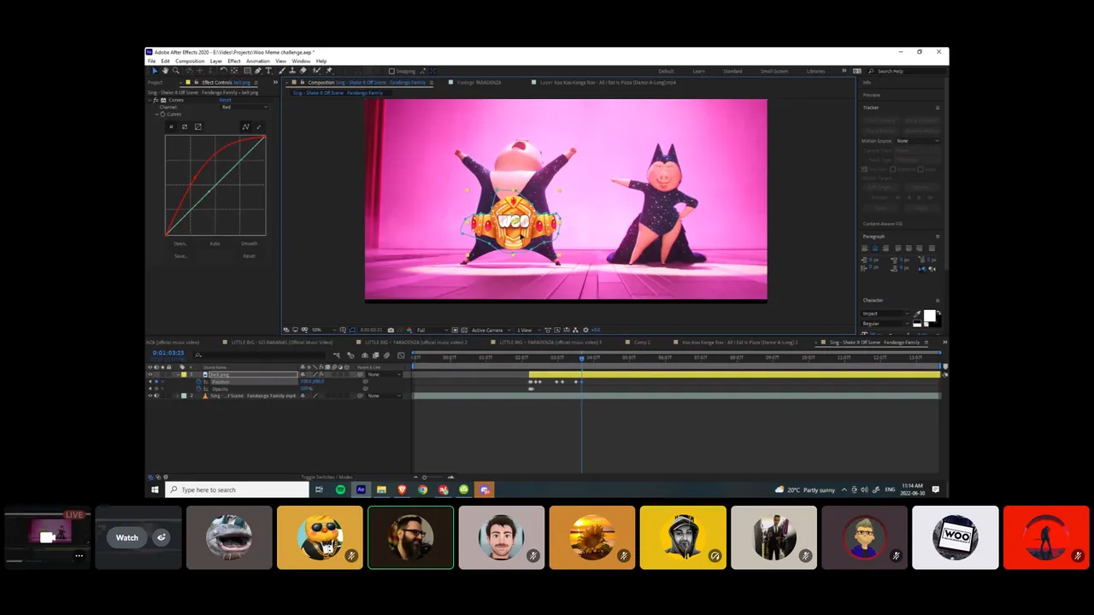
Task: Open the Channel dropdown showing Red
Action: click(245, 107)
